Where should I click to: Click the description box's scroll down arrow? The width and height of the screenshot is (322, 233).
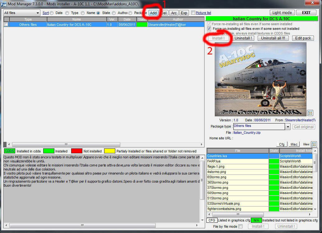(x=202, y=220)
